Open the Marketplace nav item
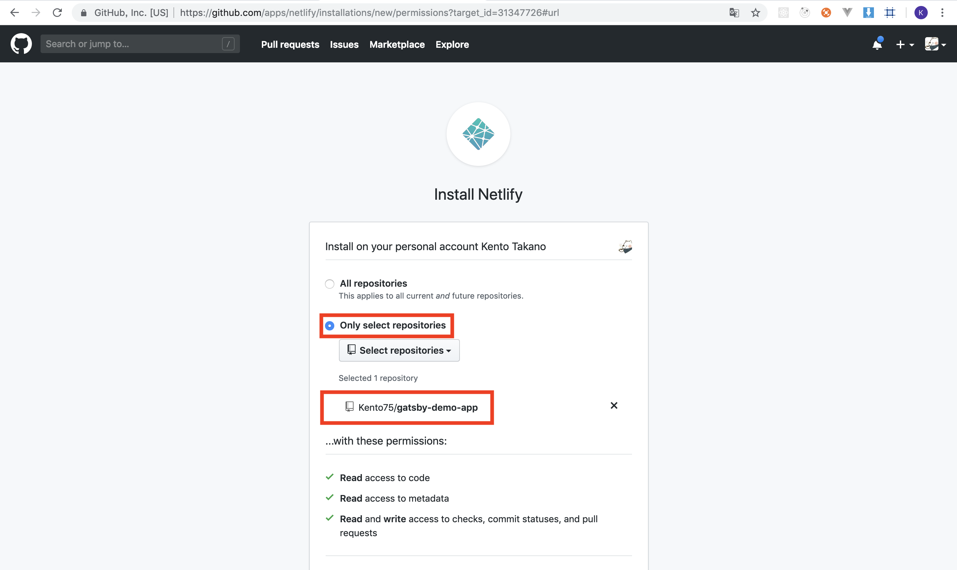The width and height of the screenshot is (957, 570). point(397,44)
